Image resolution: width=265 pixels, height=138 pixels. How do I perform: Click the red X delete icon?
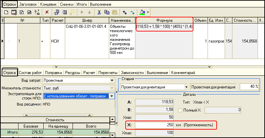47,12
